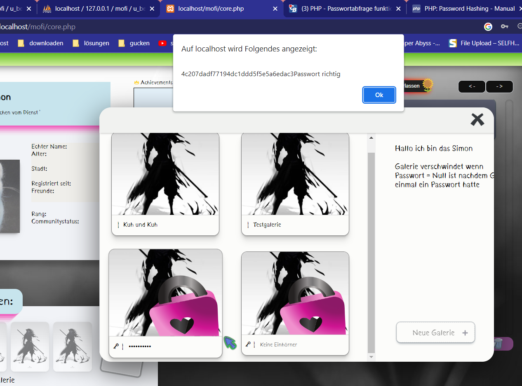Click the pink padlock on the password gallery

pos(185,307)
